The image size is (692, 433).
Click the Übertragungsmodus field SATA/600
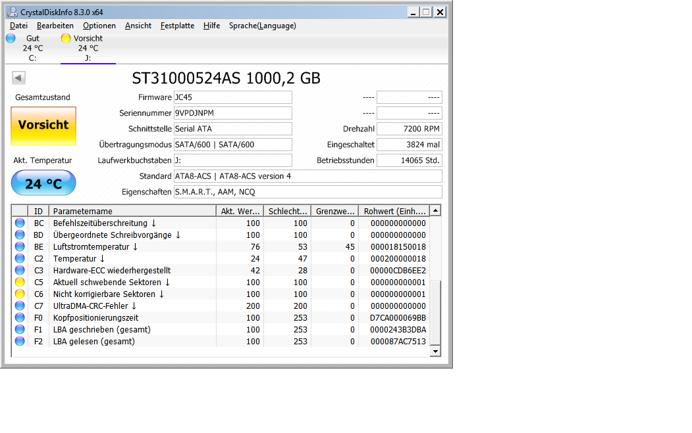[233, 145]
